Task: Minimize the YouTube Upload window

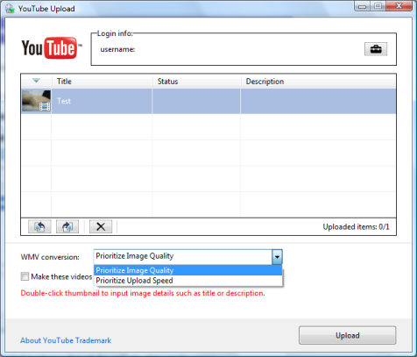Action: 363,6
